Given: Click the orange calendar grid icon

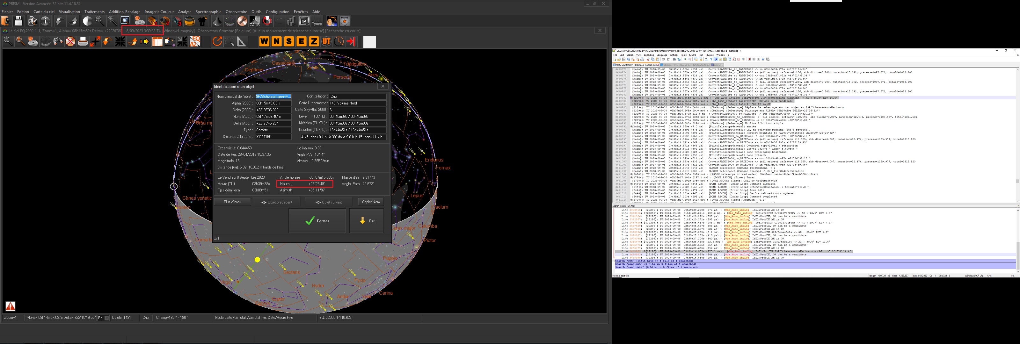Looking at the screenshot, I should tap(157, 41).
